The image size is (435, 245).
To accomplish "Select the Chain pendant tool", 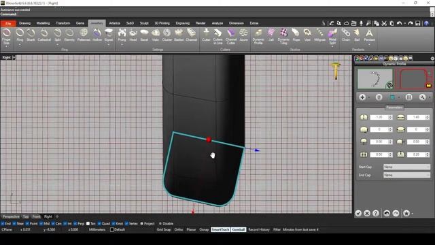I will pos(346,35).
